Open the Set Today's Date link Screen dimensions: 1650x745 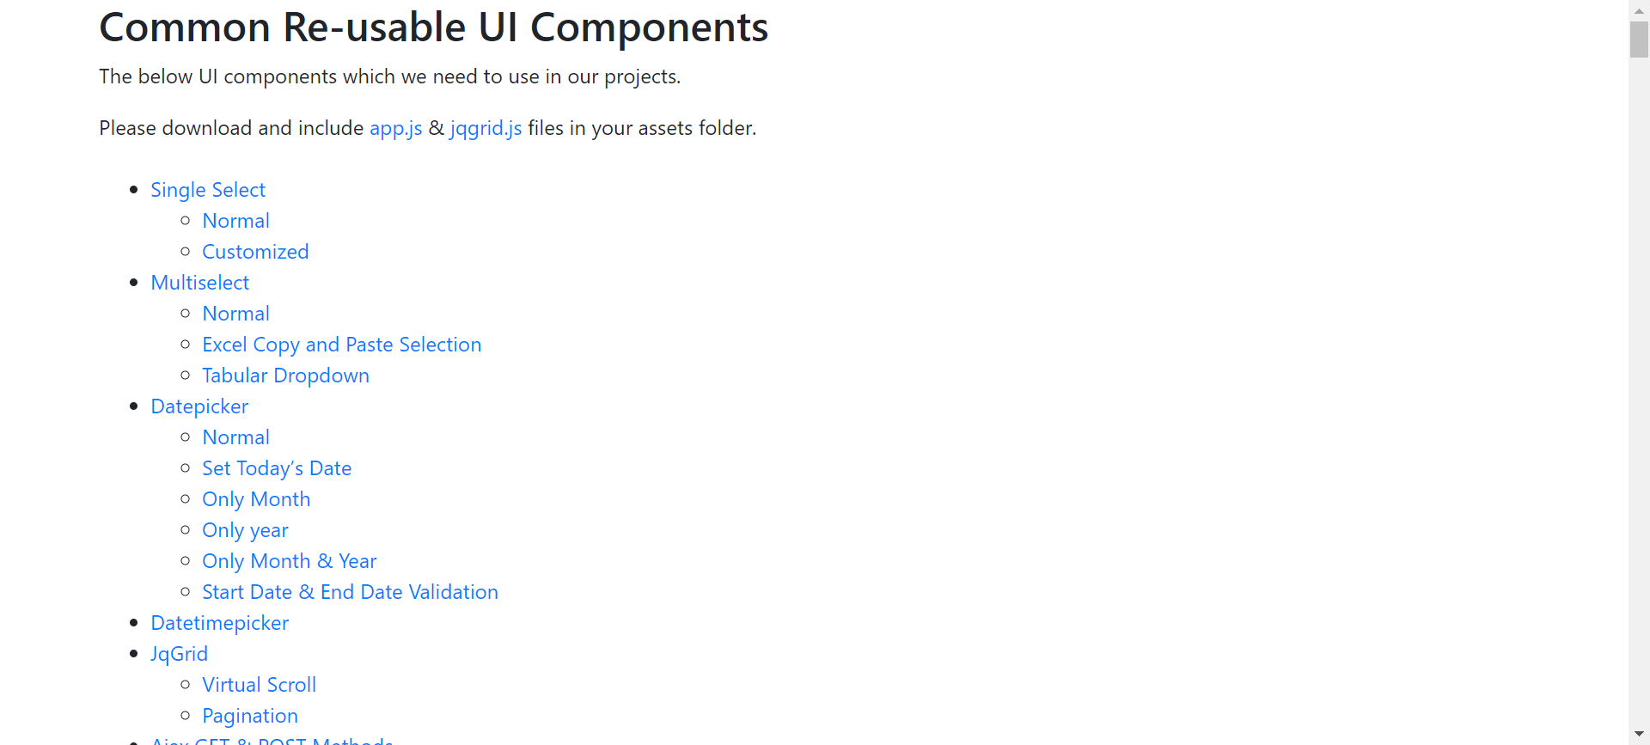point(277,468)
